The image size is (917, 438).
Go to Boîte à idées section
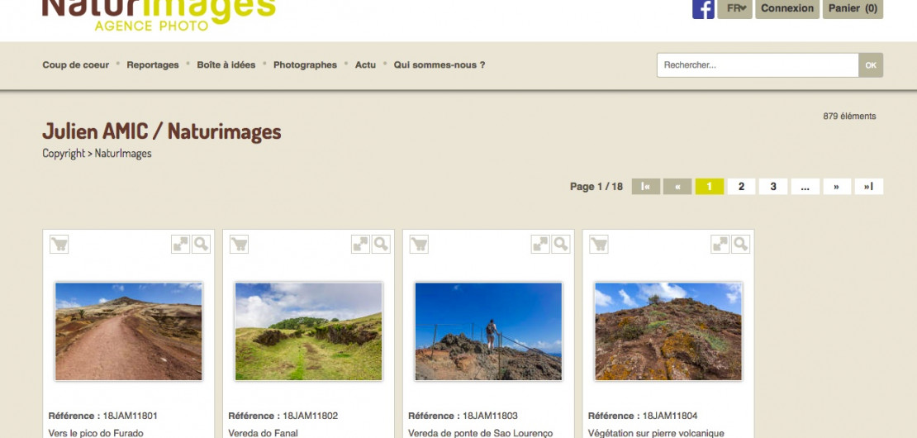click(226, 64)
